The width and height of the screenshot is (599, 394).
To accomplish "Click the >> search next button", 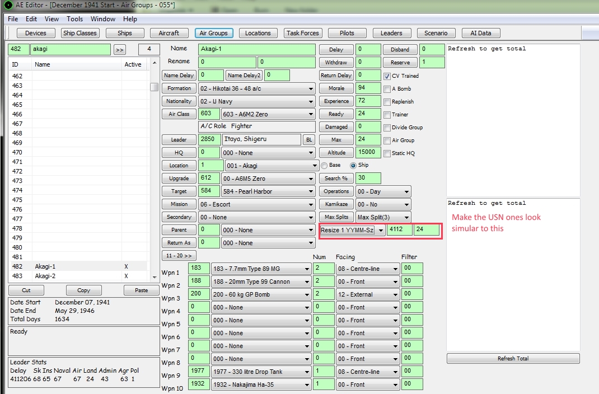I will pos(120,50).
